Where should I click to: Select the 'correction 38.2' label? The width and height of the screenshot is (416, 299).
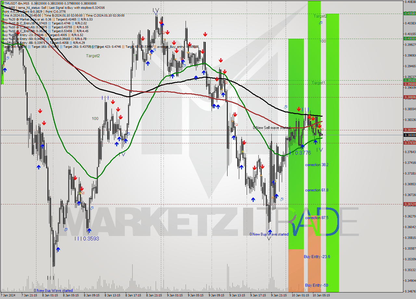pyautogui.click(x=317, y=165)
